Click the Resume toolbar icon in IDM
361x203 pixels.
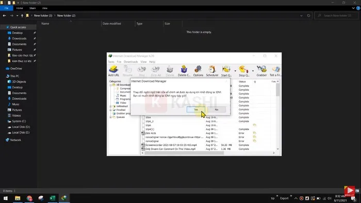coord(127,71)
